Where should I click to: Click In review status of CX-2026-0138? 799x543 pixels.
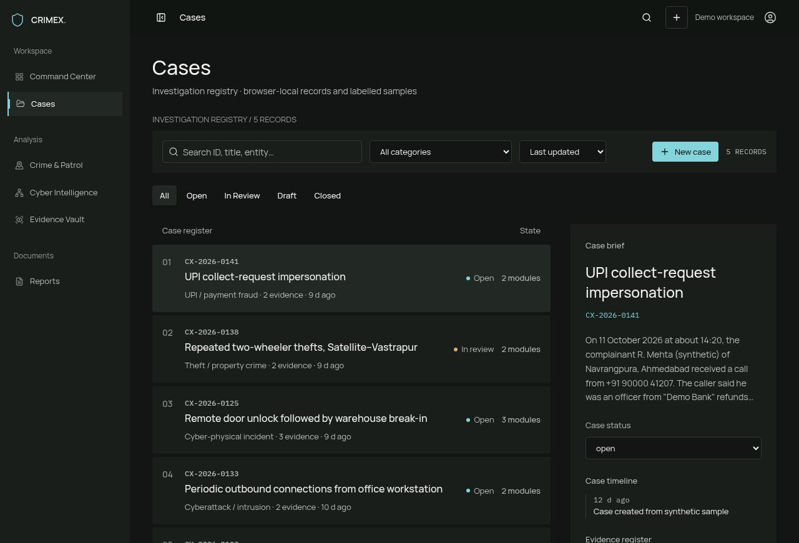[474, 349]
